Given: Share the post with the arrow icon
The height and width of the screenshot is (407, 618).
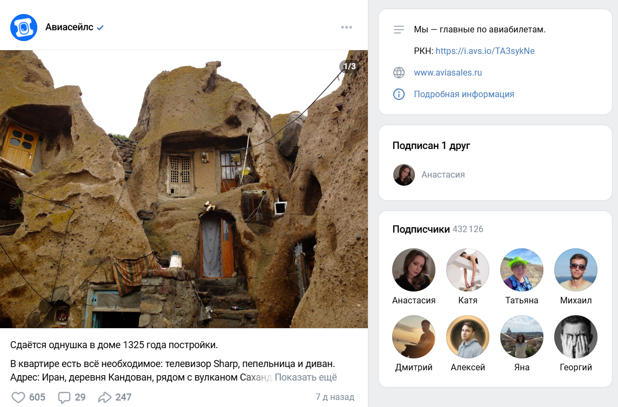Looking at the screenshot, I should (x=105, y=397).
